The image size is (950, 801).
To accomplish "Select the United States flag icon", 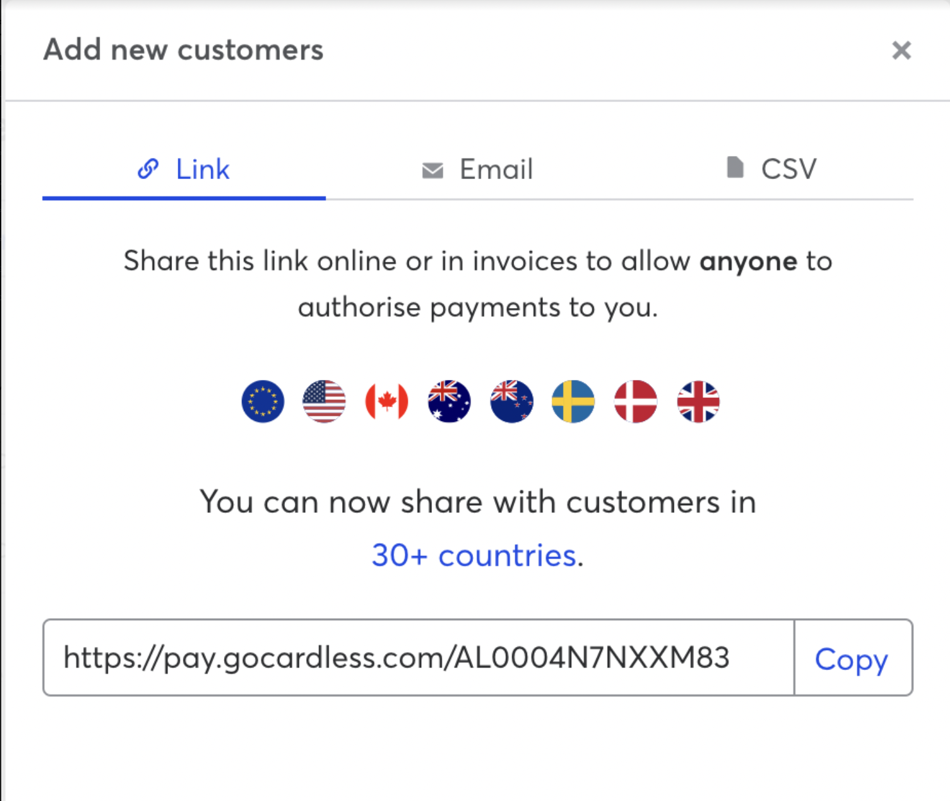I will pos(324,402).
